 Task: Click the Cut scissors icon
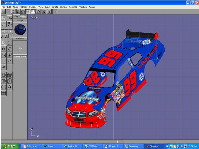coord(13,12)
